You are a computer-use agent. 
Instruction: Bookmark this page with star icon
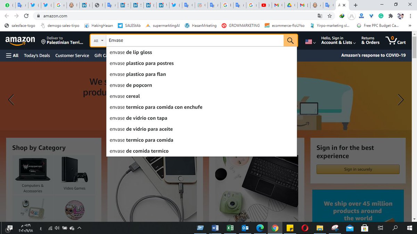click(x=330, y=16)
